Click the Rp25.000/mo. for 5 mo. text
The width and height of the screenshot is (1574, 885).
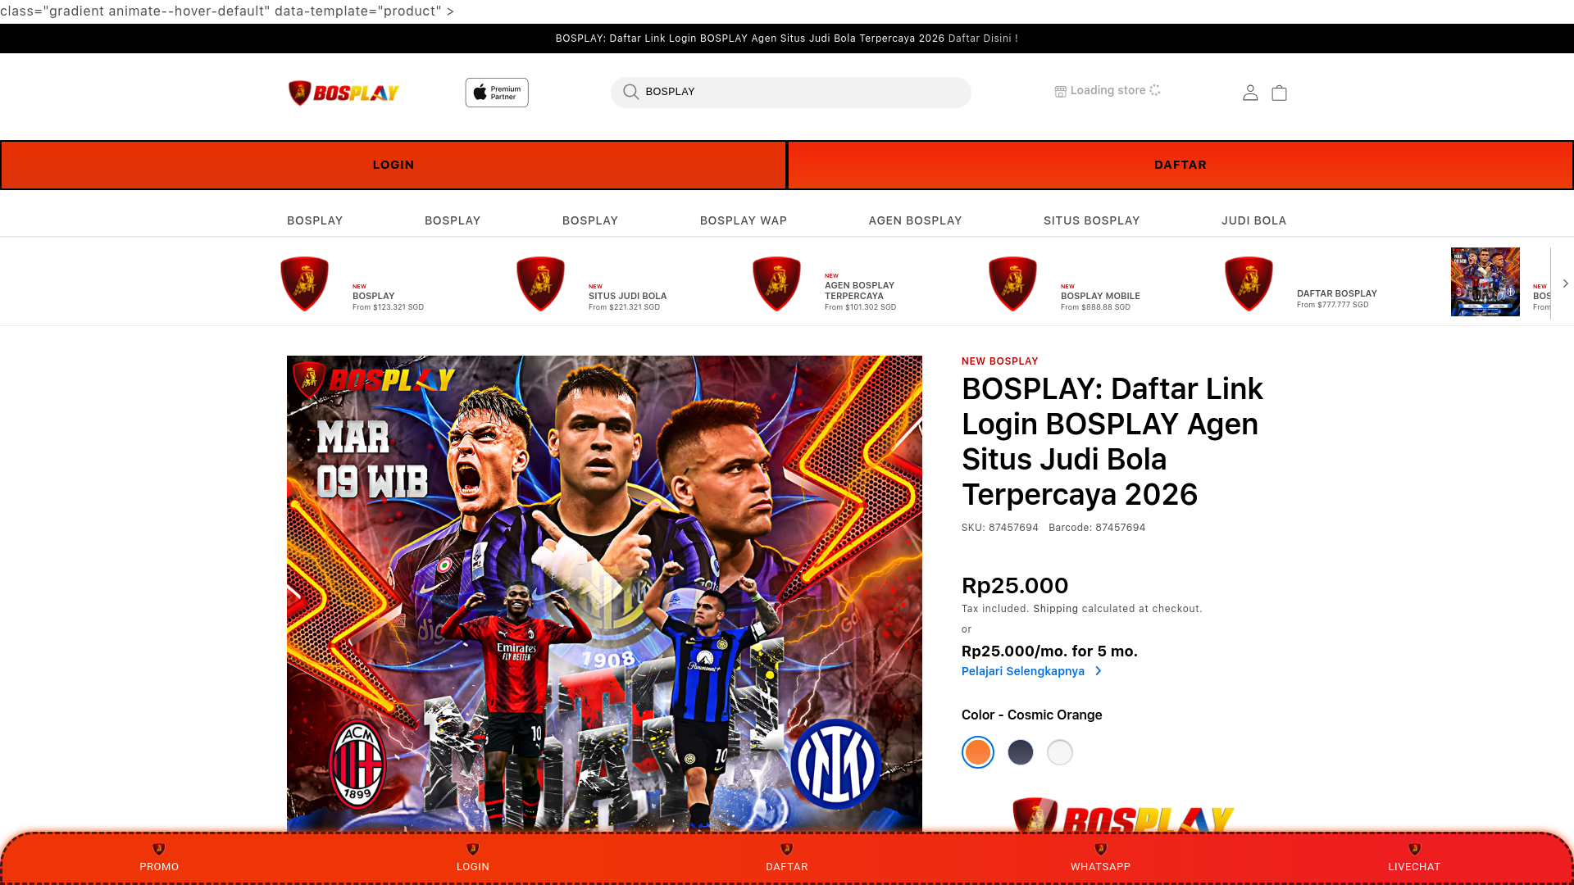(1049, 651)
